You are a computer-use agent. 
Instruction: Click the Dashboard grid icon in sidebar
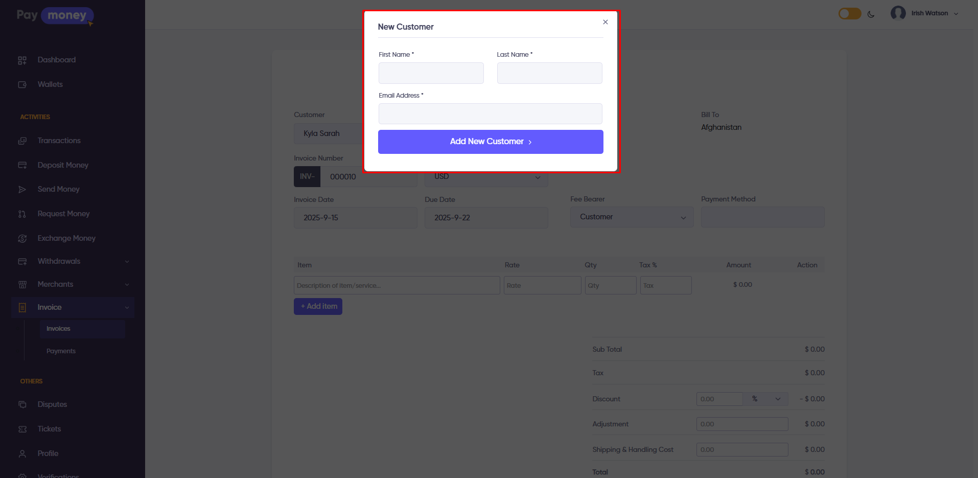22,60
